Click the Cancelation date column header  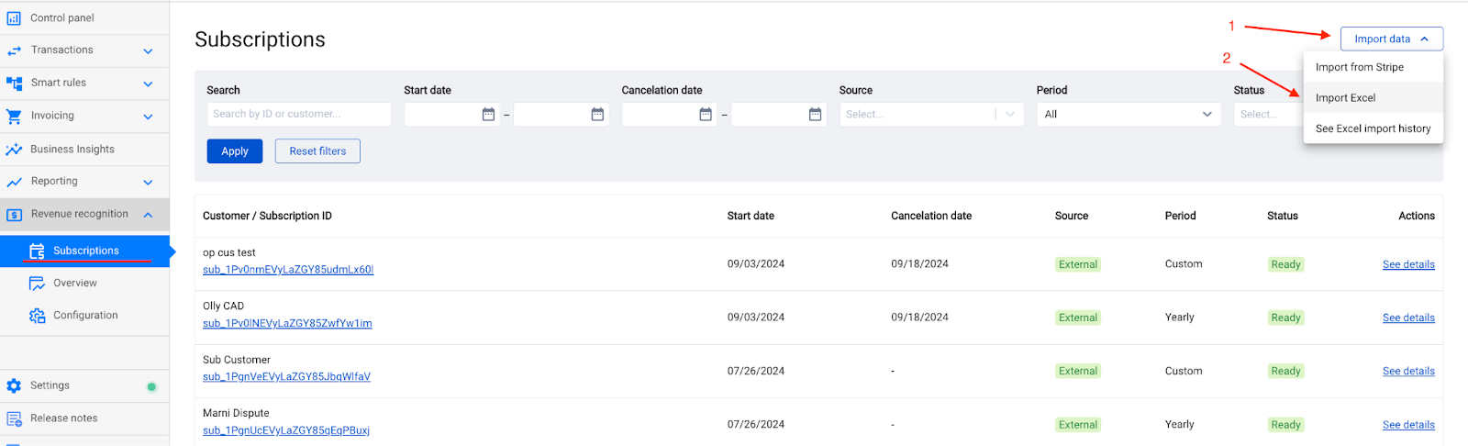pyautogui.click(x=931, y=217)
